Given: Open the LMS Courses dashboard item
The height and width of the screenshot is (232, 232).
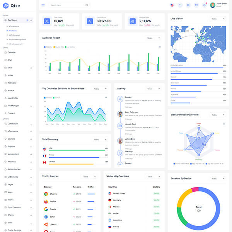Looking at the screenshot, I should pyautogui.click(x=14, y=35).
